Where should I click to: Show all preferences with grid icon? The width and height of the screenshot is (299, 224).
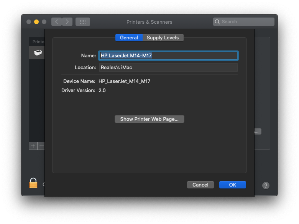tap(83, 22)
